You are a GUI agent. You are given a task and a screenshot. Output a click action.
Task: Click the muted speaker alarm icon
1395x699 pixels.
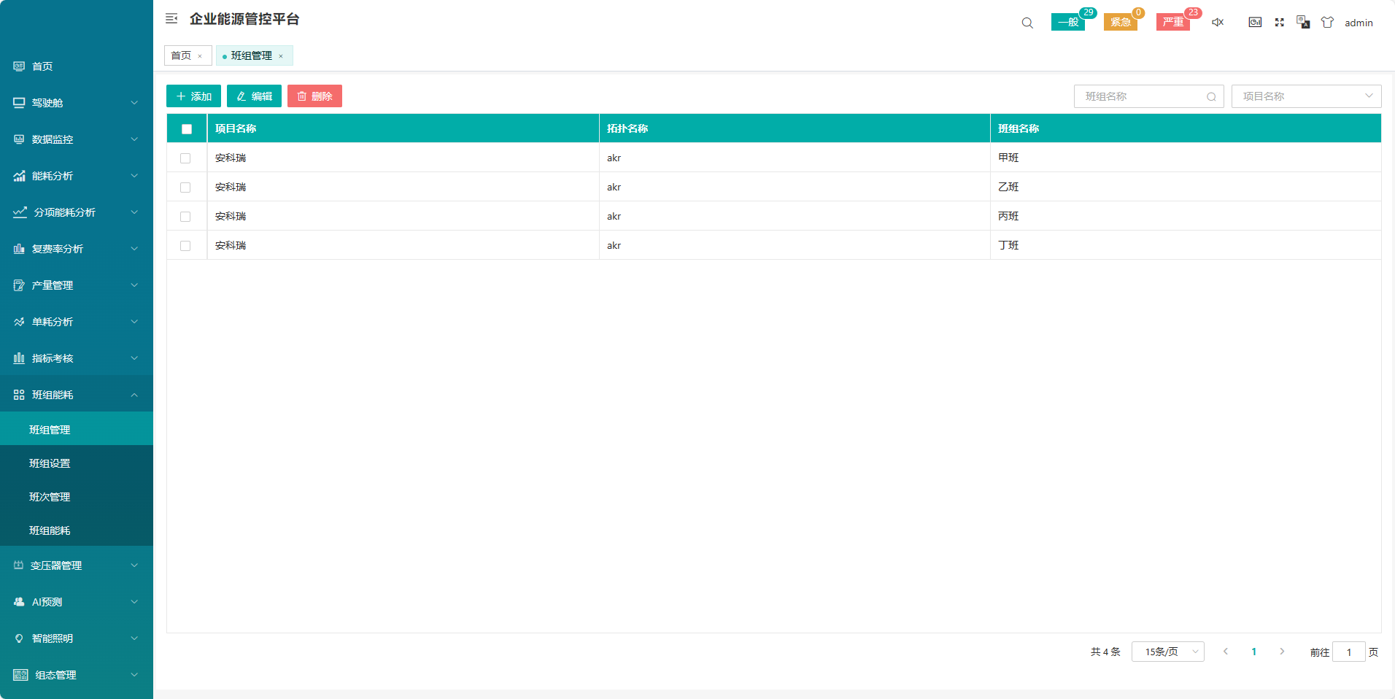[x=1218, y=23]
